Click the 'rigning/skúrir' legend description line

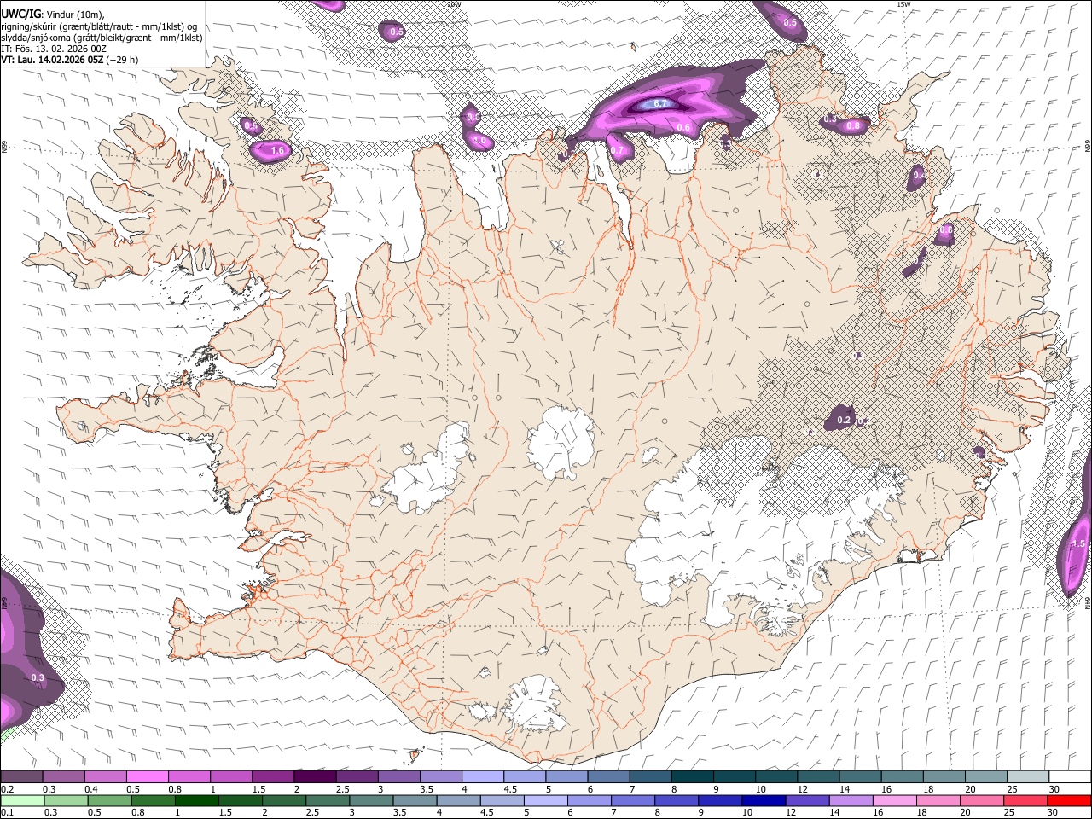point(99,26)
